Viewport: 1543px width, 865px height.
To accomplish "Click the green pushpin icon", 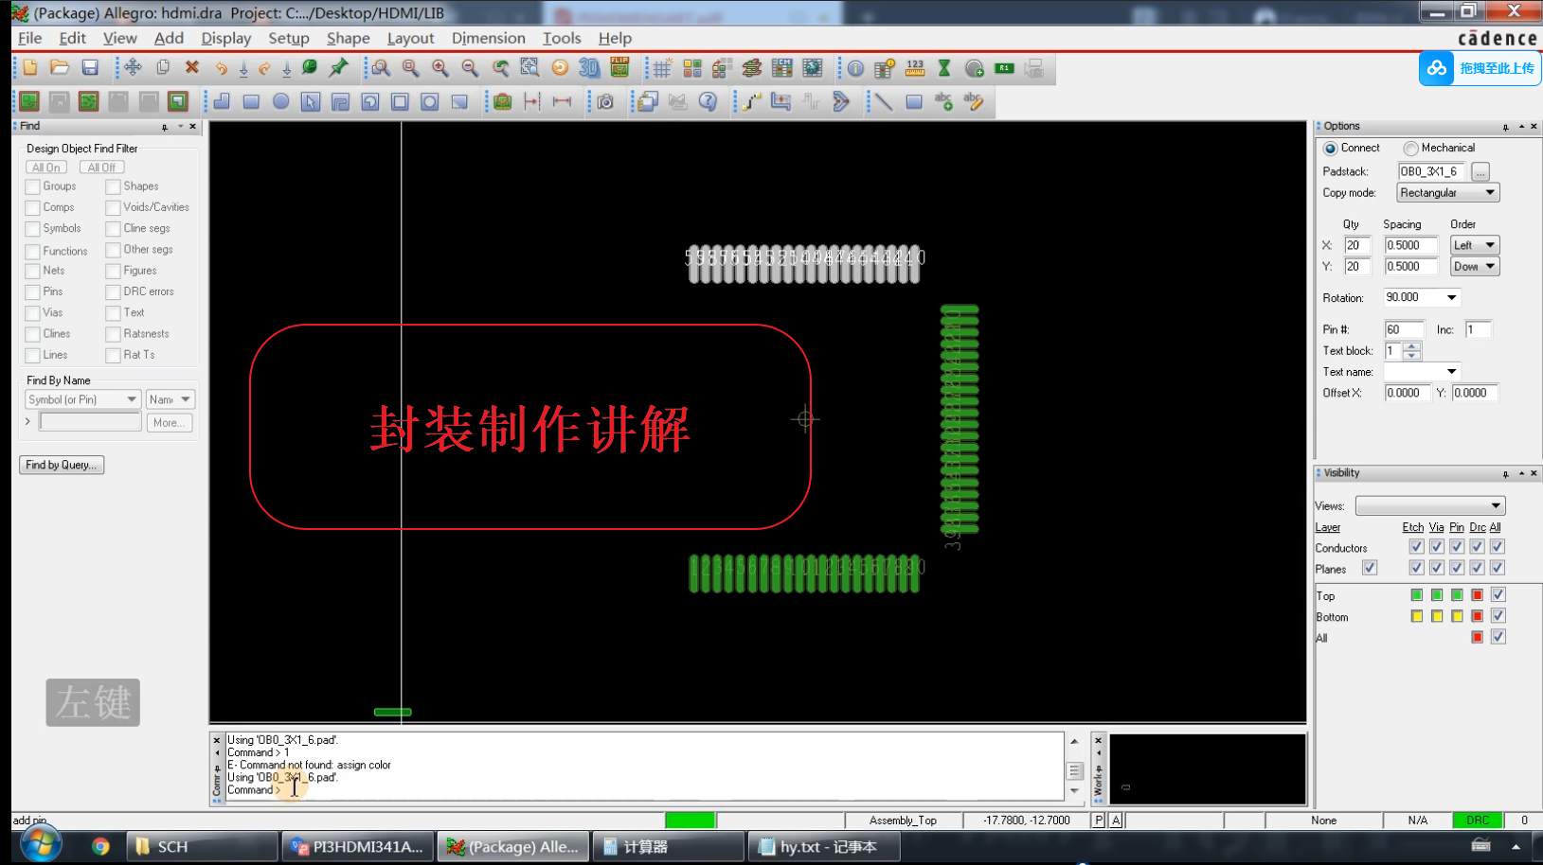I will (338, 68).
